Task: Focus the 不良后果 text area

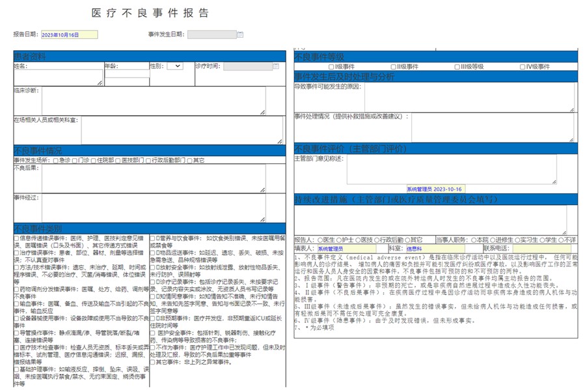Action: pyautogui.click(x=154, y=179)
